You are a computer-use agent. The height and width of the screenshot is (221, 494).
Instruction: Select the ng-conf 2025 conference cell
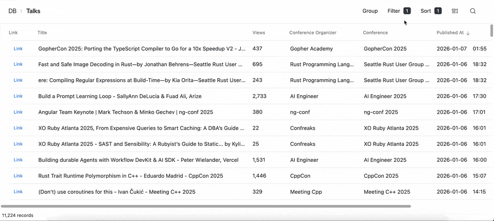click(381, 112)
